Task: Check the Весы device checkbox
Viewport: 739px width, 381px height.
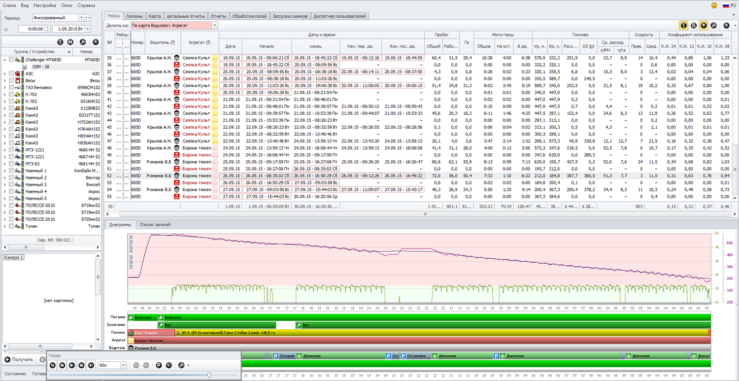Action: (x=11, y=80)
